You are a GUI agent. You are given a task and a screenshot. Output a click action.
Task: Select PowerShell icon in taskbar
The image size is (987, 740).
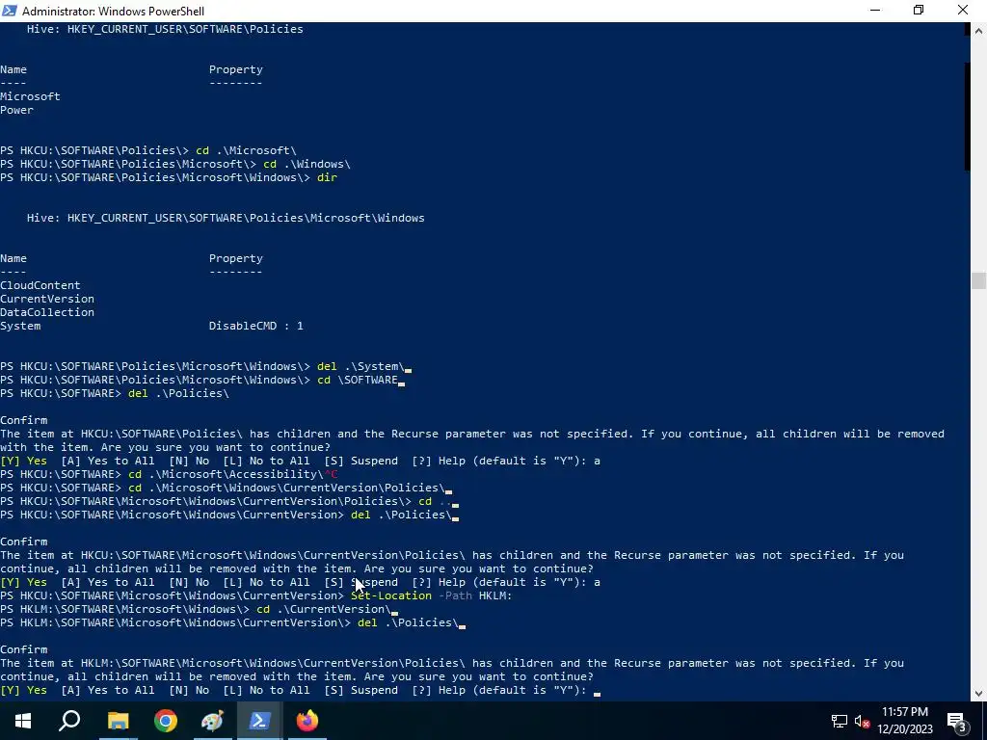tap(259, 721)
